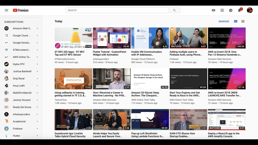The width and height of the screenshot is (258, 145).
Task: Open Ready Set Drone channel avatar
Action: coord(6,107)
